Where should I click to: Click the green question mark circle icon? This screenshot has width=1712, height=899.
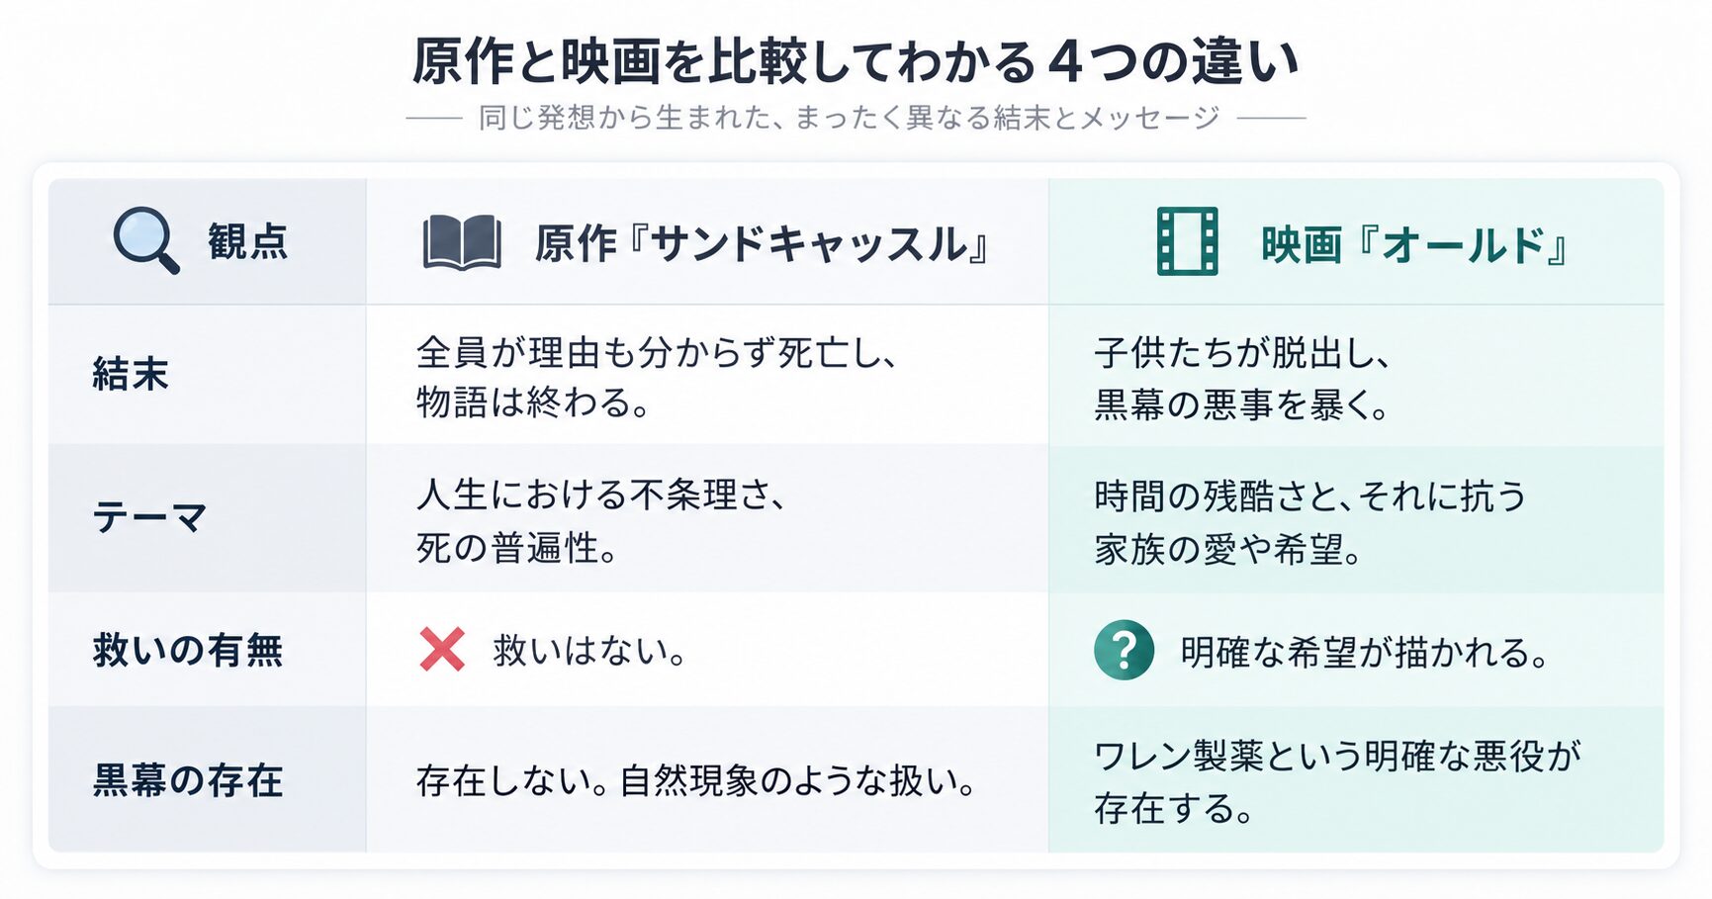pos(1124,650)
